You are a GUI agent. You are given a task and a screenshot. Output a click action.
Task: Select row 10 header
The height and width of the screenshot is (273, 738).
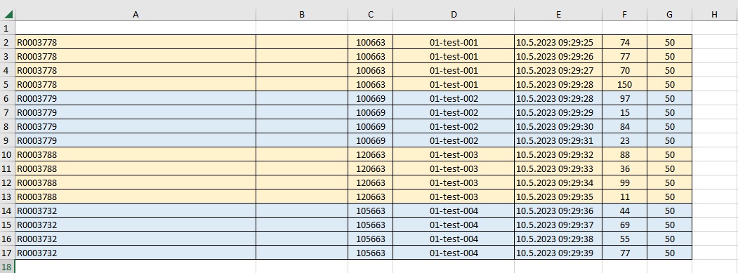[x=8, y=154]
